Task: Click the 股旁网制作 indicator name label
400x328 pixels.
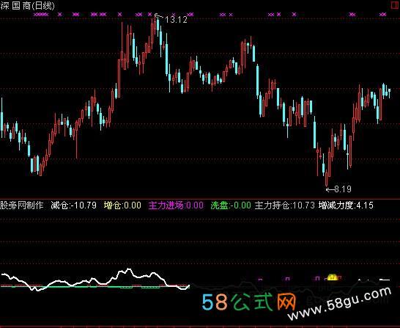Action: (22, 205)
